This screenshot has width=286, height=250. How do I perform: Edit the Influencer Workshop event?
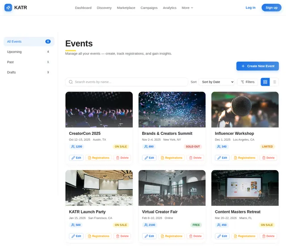(x=222, y=158)
